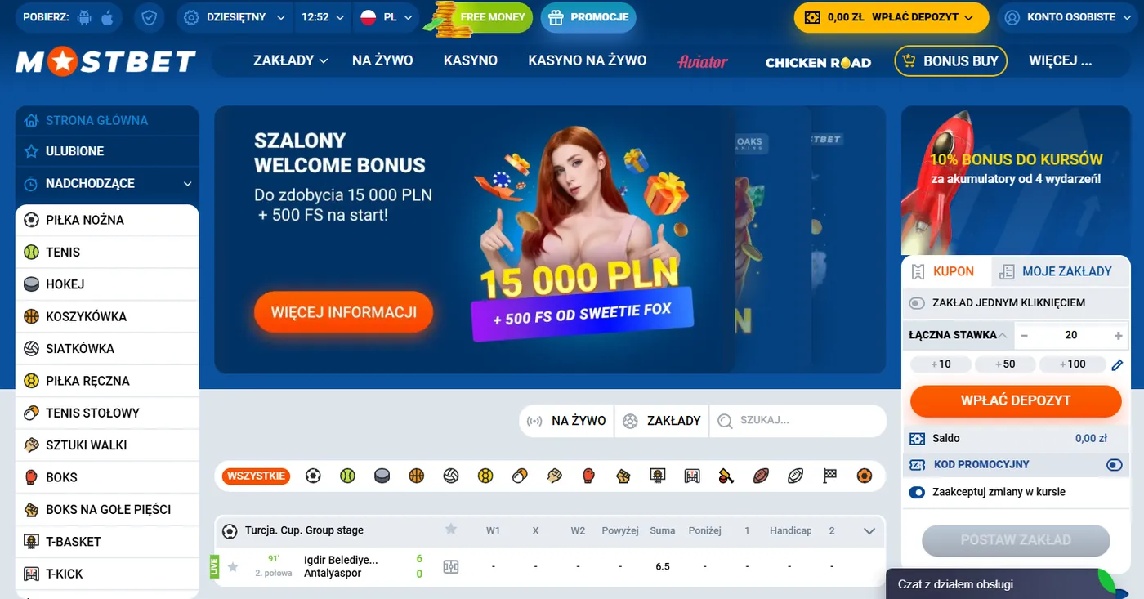Toggle Zakład jednym kliknięciem switch
This screenshot has width=1144, height=599.
[917, 303]
